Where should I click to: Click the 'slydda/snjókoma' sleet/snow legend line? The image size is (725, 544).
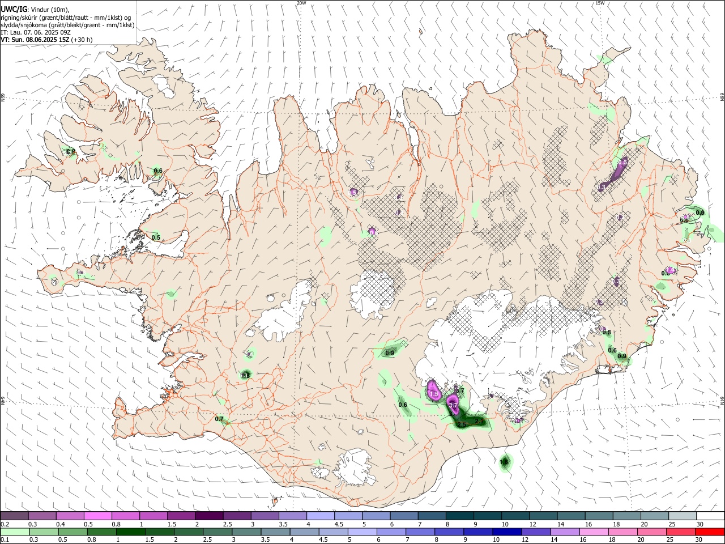pos(67,25)
